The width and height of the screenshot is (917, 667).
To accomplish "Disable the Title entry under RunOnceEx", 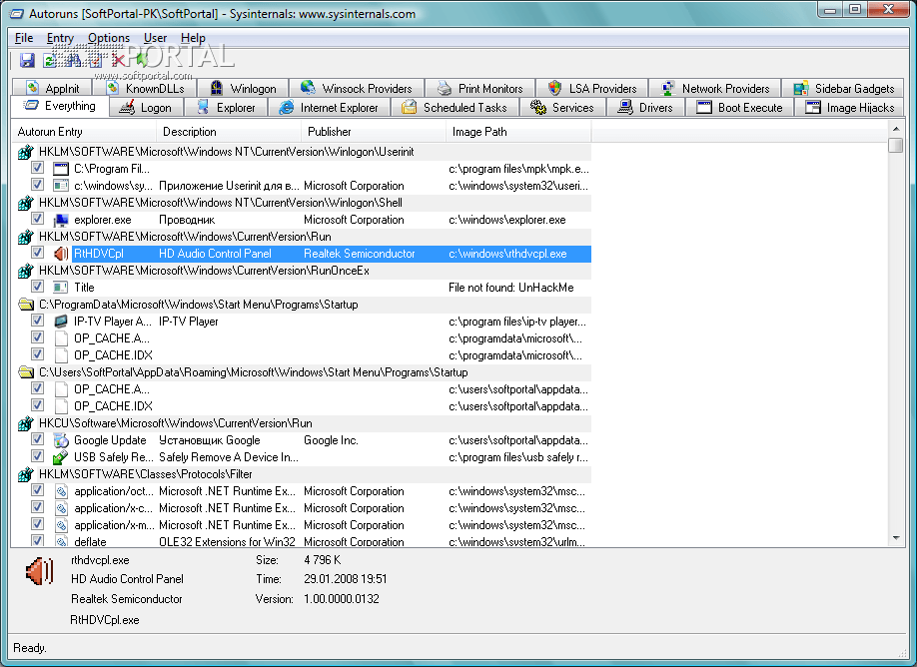I will coord(37,287).
